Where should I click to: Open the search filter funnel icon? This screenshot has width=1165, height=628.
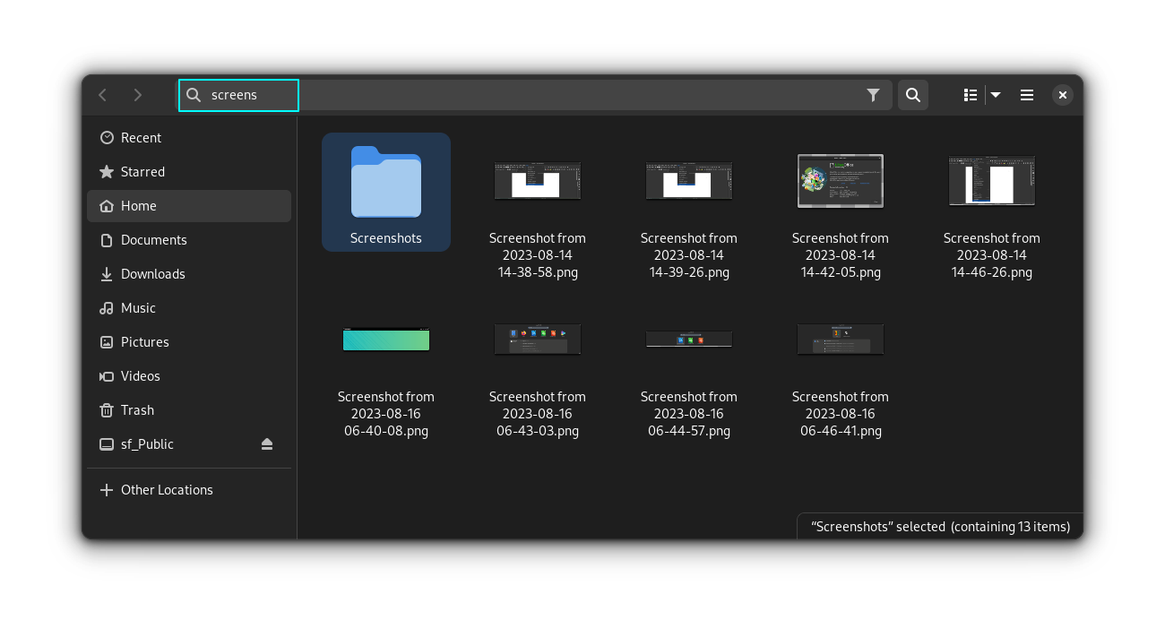click(x=873, y=95)
